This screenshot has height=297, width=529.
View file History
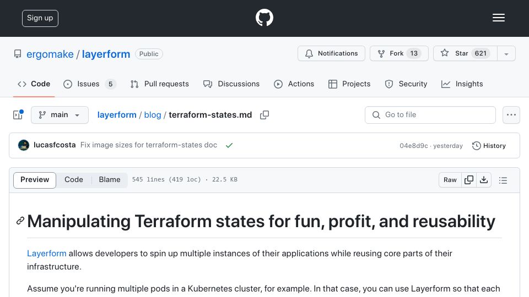pos(489,146)
